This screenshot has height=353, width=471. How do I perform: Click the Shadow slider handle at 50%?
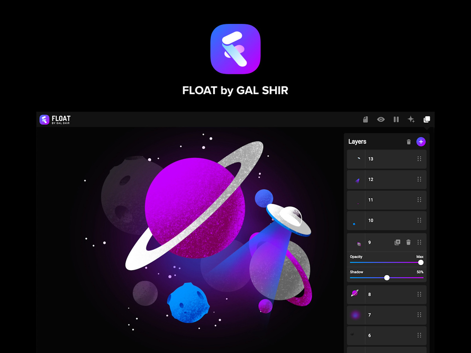click(x=387, y=278)
